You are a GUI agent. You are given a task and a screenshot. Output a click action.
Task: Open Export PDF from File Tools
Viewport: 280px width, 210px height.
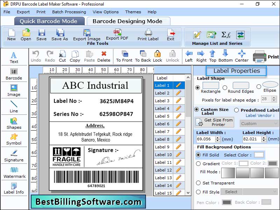click(x=117, y=35)
